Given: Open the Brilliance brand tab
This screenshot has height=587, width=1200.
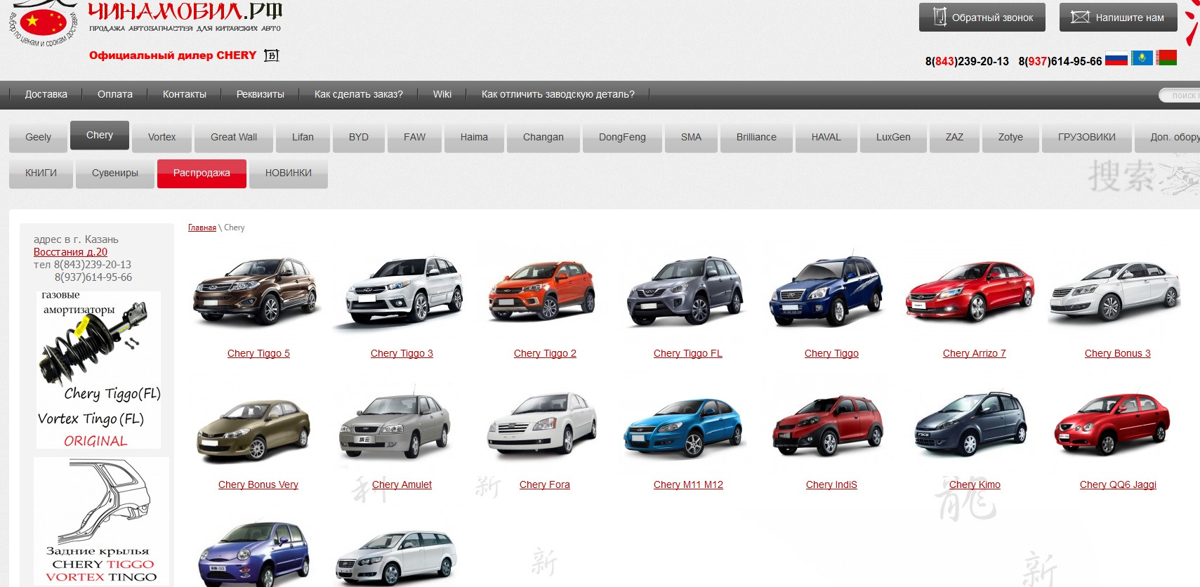Looking at the screenshot, I should [756, 138].
